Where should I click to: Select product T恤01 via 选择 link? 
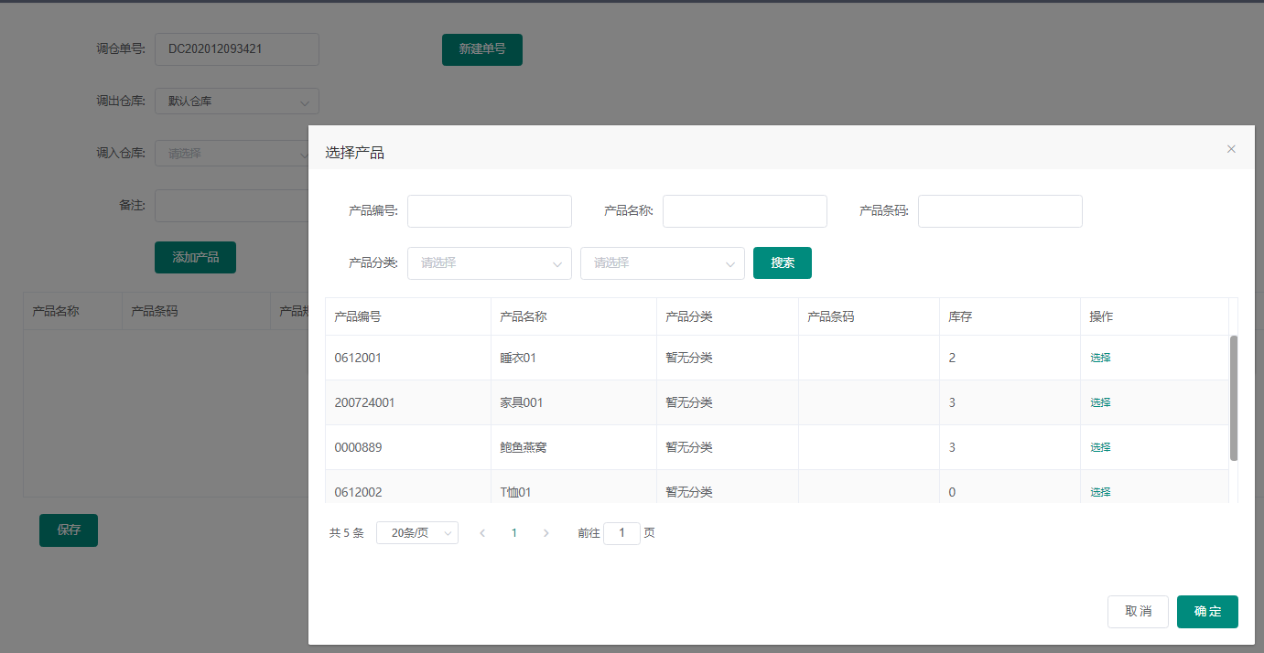[x=1100, y=492]
